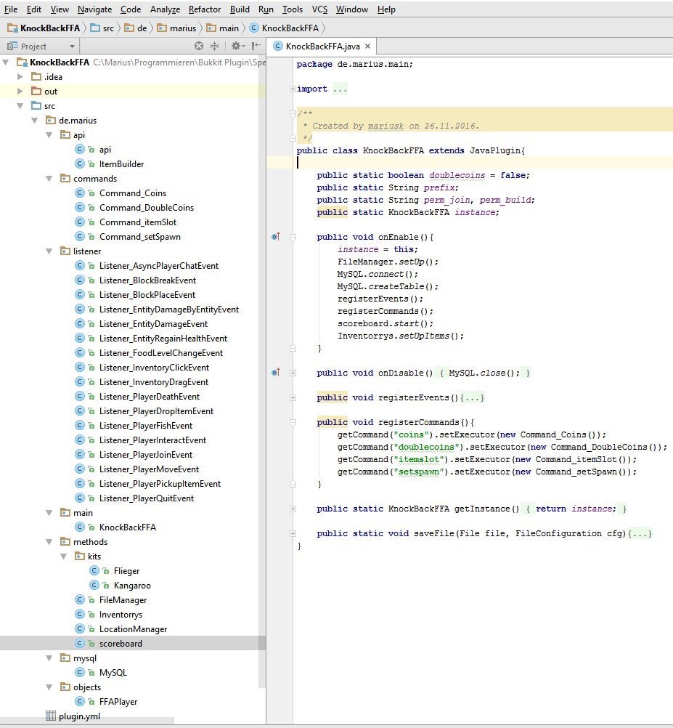Open the Refactor menu
673x728 pixels.
click(x=205, y=9)
